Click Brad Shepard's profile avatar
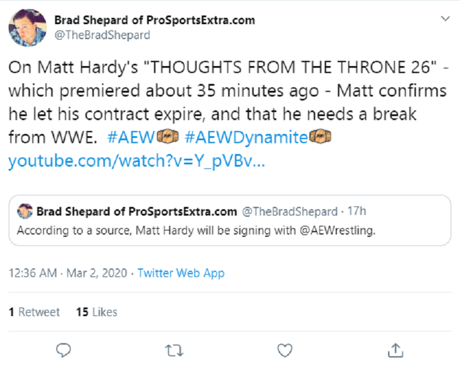Viewport: 460px width, 369px height. point(27,28)
